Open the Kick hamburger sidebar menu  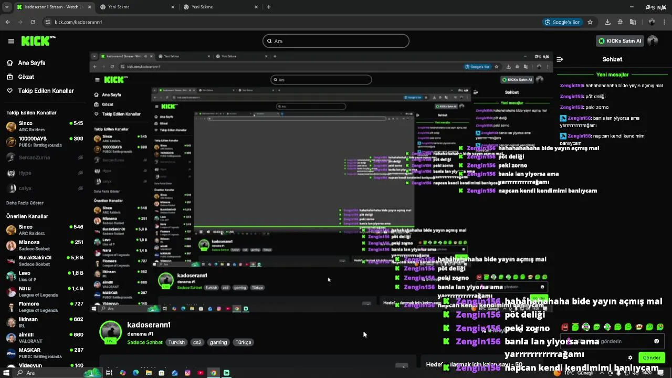pos(11,41)
